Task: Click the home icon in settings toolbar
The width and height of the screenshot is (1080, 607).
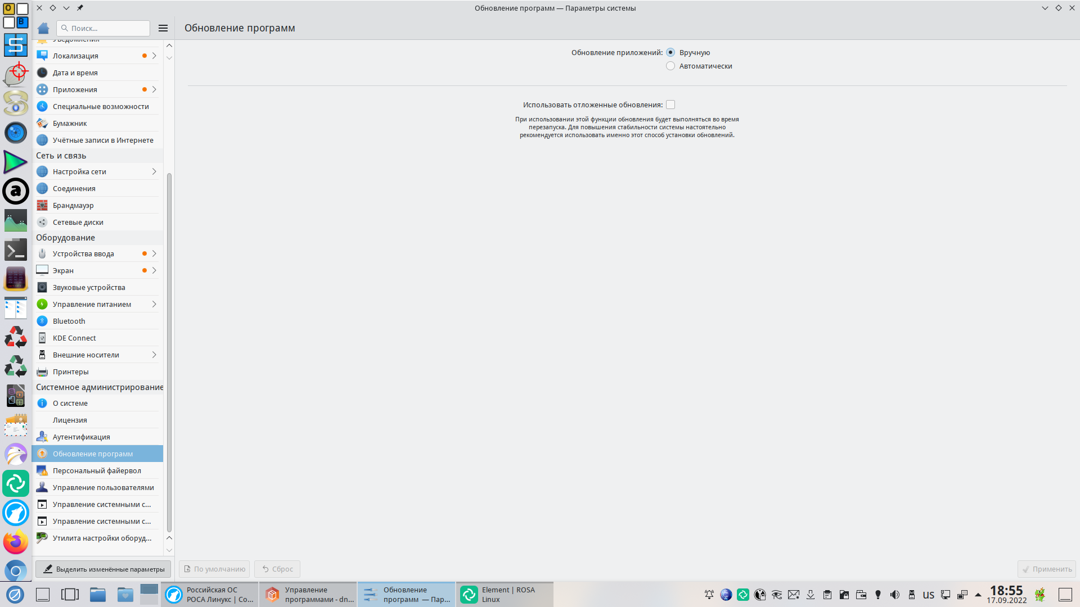Action: tap(43, 28)
